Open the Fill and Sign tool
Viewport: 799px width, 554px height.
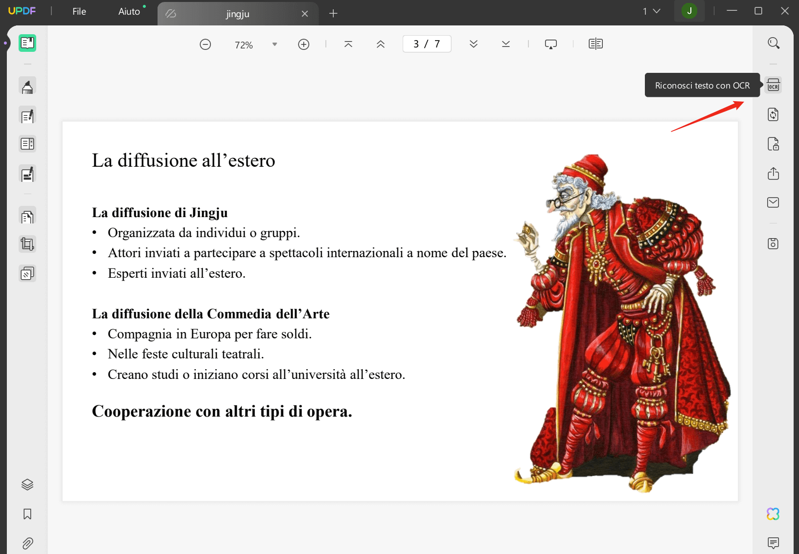click(27, 174)
